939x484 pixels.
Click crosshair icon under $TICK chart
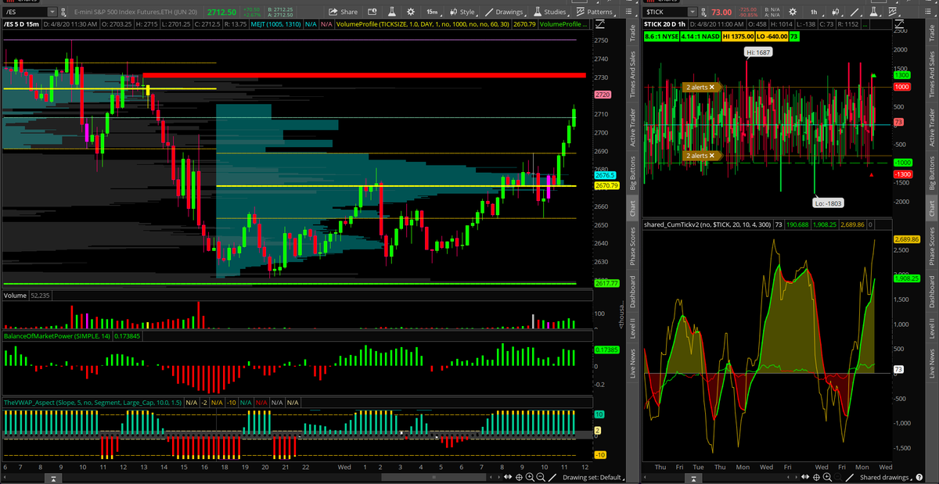click(816, 477)
